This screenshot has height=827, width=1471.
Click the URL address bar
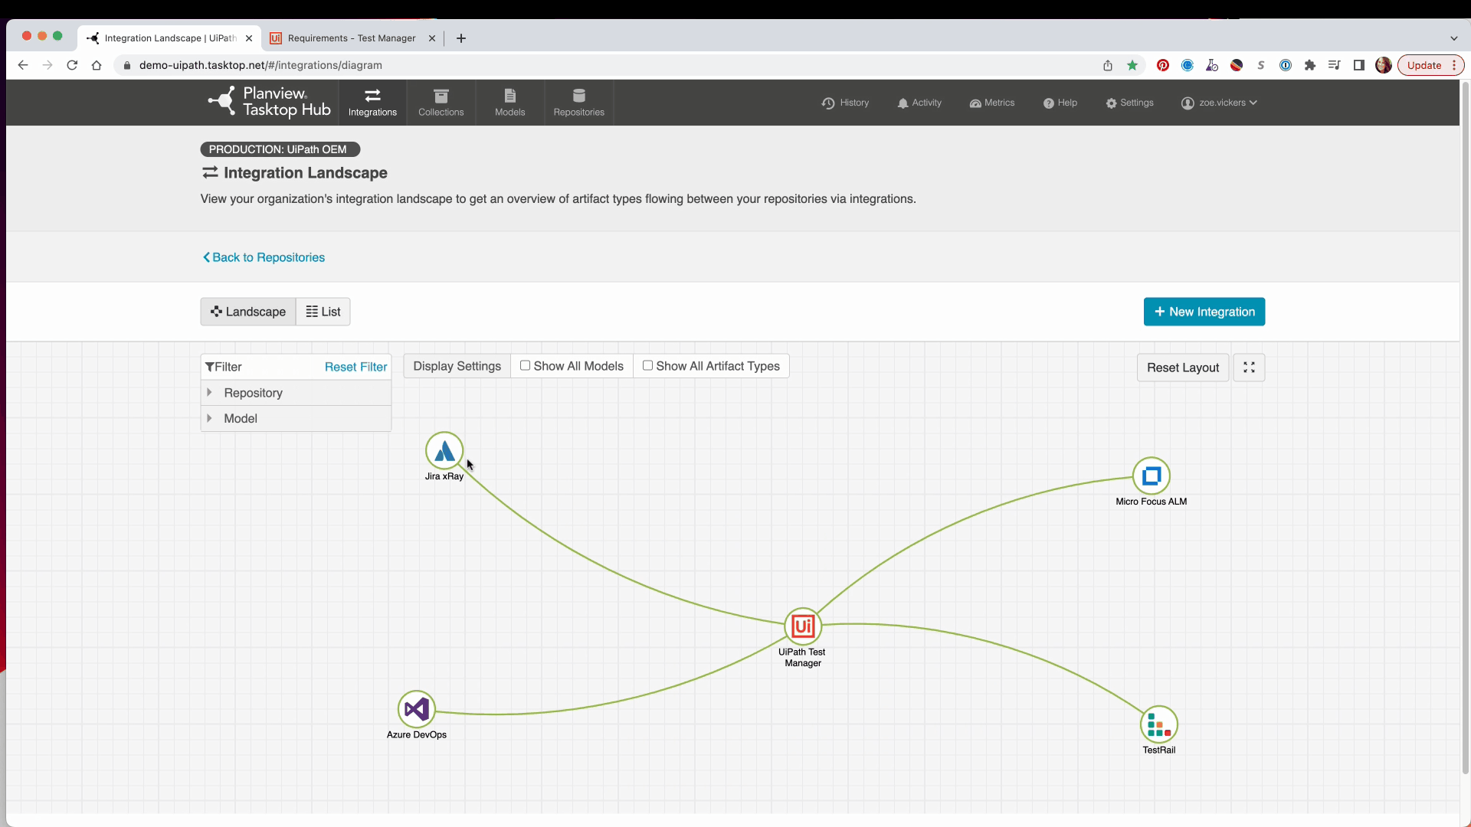613,65
